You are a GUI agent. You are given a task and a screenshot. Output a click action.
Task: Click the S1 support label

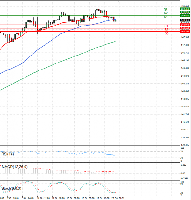(x=166, y=26)
